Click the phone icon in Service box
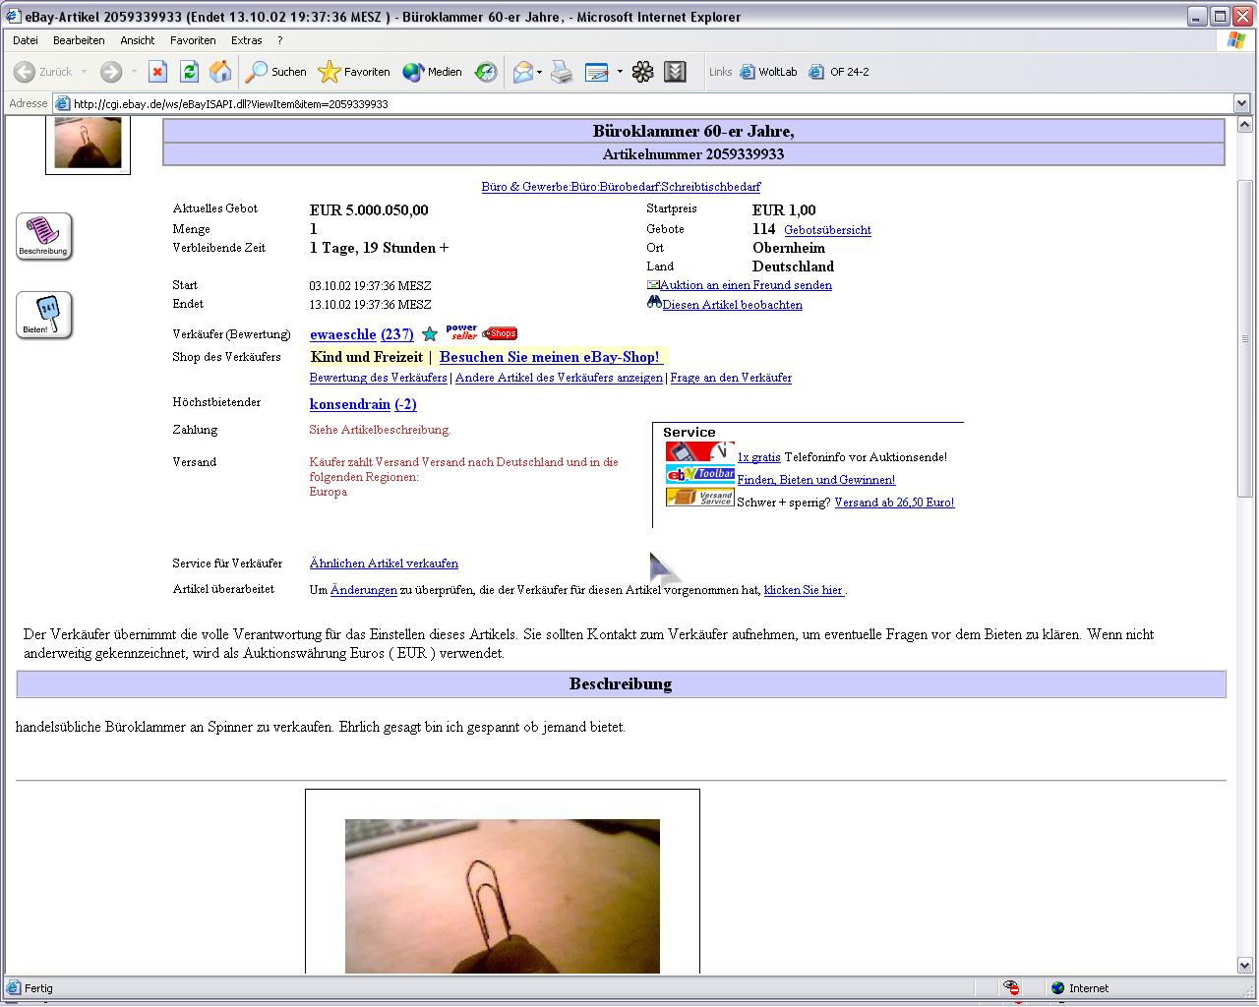 click(x=699, y=452)
